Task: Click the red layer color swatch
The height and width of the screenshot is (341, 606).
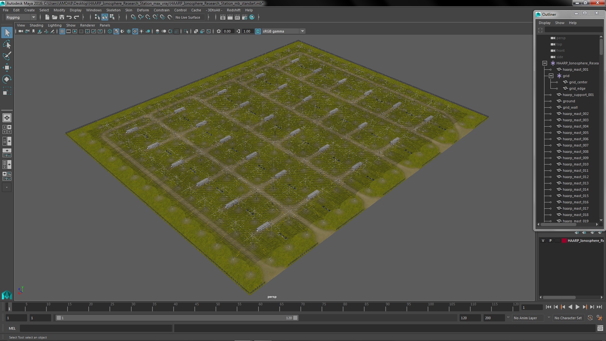Action: pos(564,241)
